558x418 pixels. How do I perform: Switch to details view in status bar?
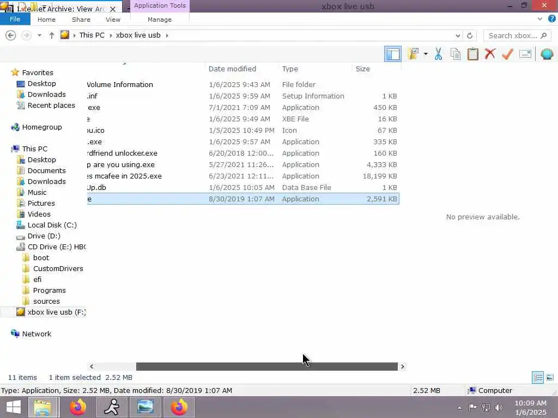click(538, 378)
